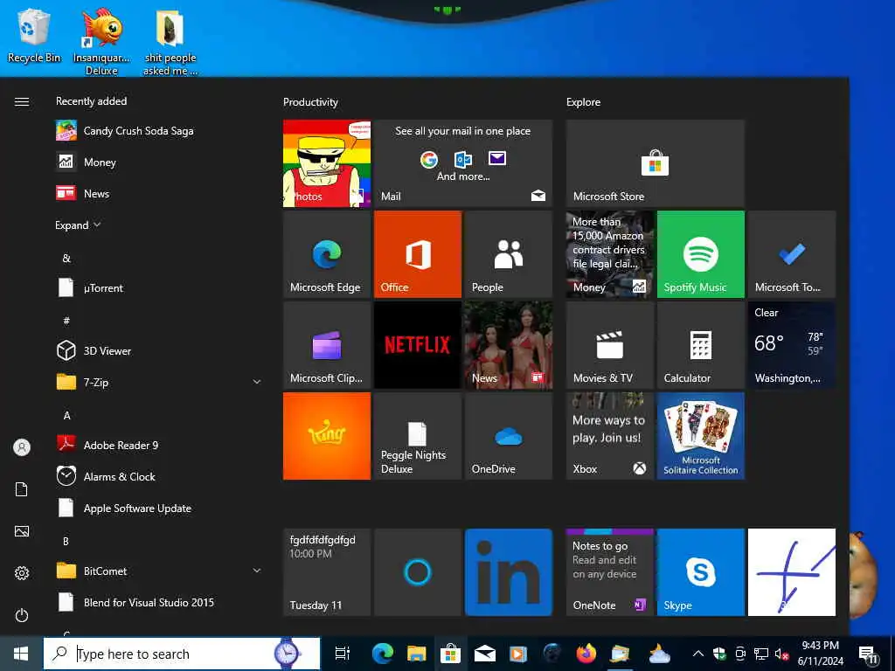Screen dimensions: 895x671
Task: Open the Movies & TV tile
Action: click(x=609, y=344)
